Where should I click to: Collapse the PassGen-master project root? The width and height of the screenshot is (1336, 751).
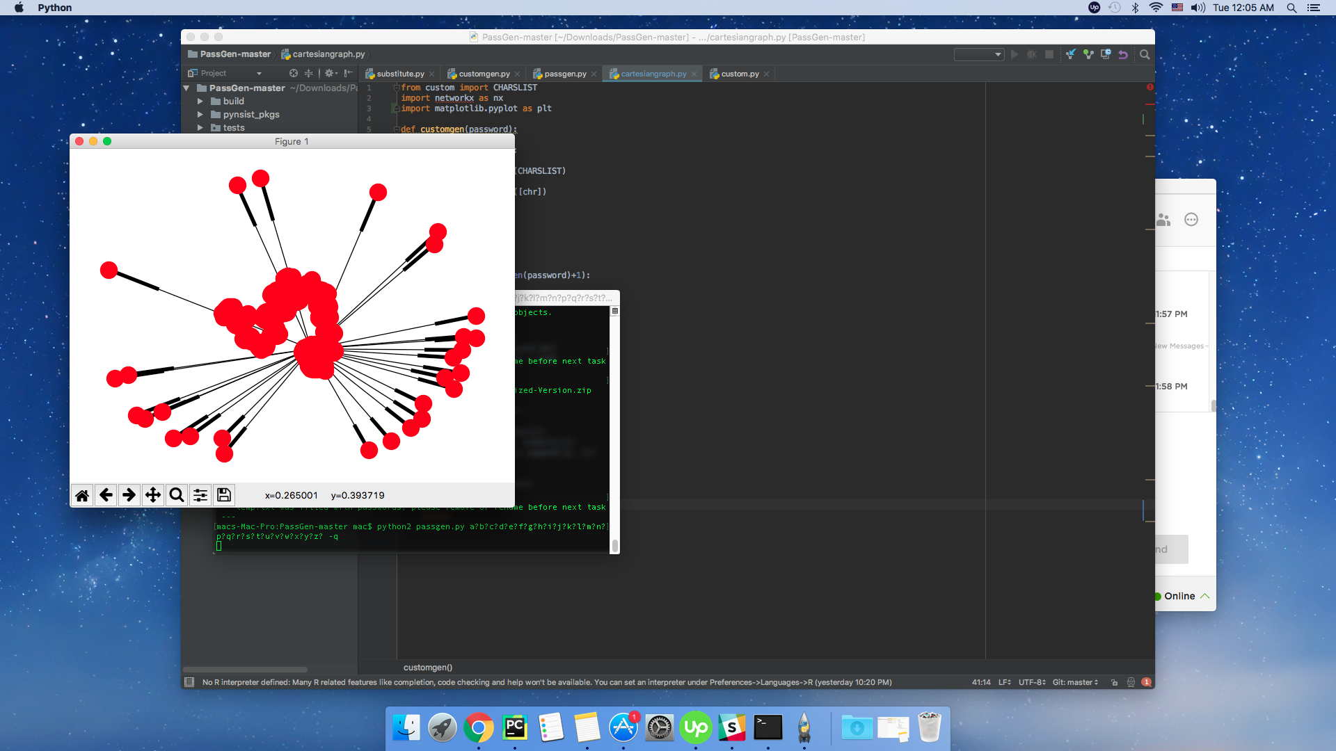pyautogui.click(x=186, y=88)
